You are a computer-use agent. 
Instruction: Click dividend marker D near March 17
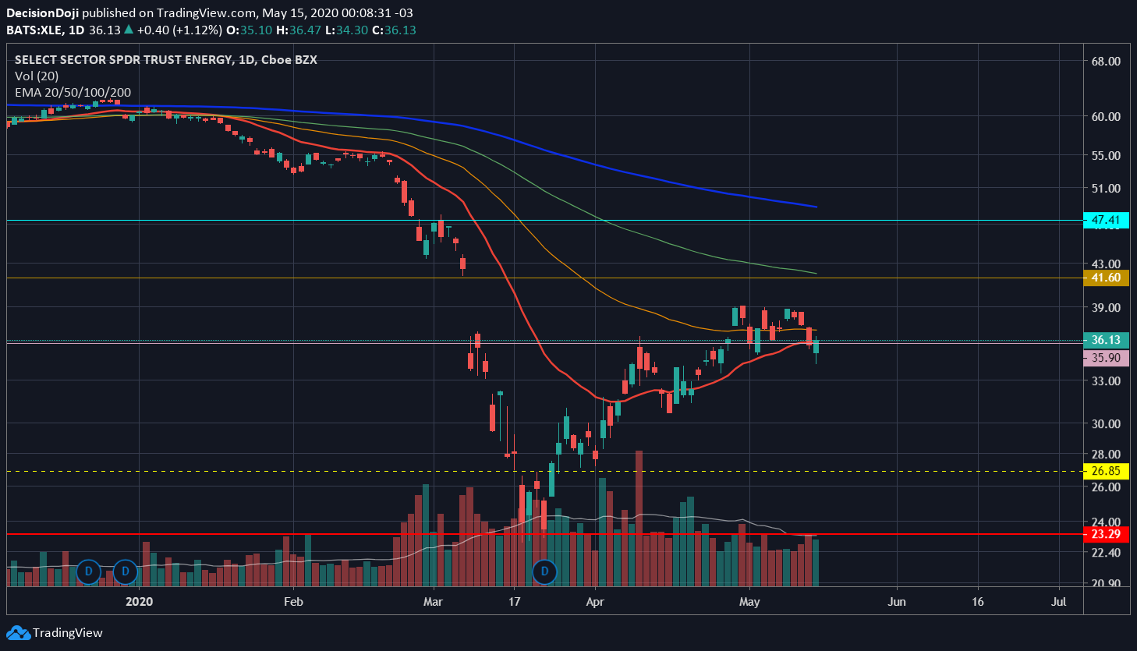click(x=544, y=571)
